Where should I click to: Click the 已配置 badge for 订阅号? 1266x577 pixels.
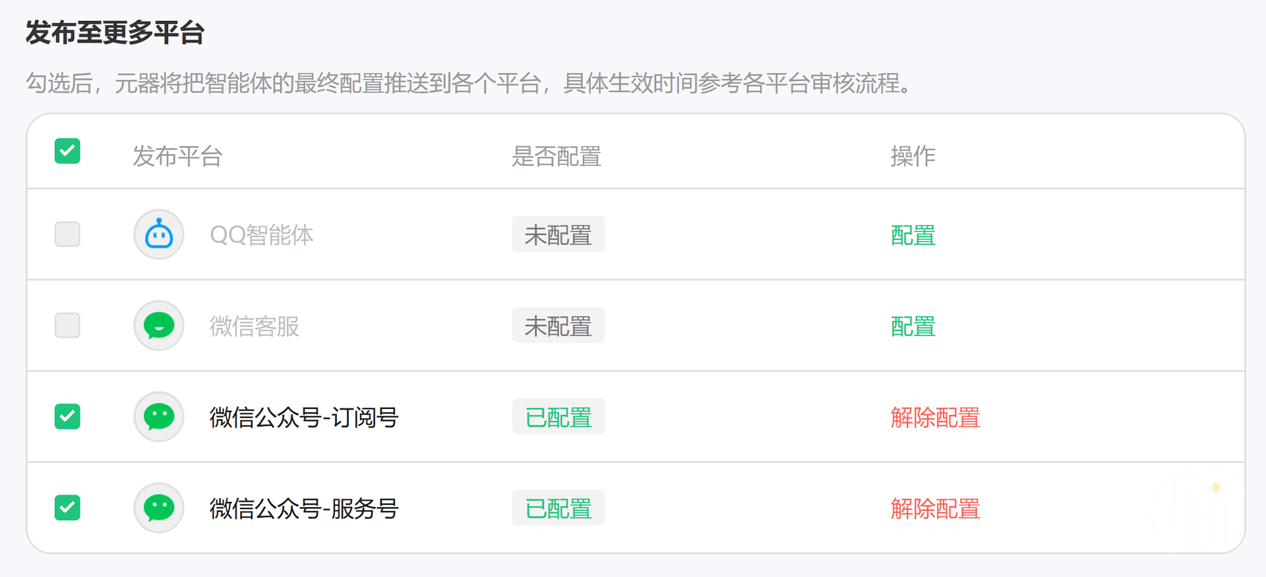558,417
